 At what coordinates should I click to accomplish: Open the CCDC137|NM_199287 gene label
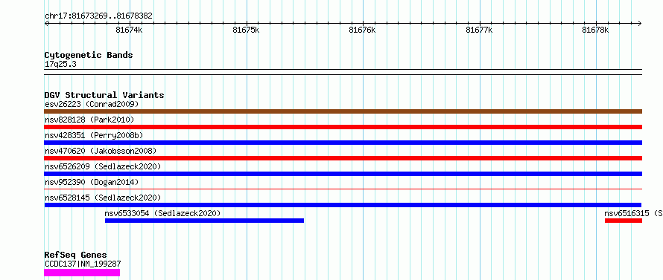coord(83,264)
